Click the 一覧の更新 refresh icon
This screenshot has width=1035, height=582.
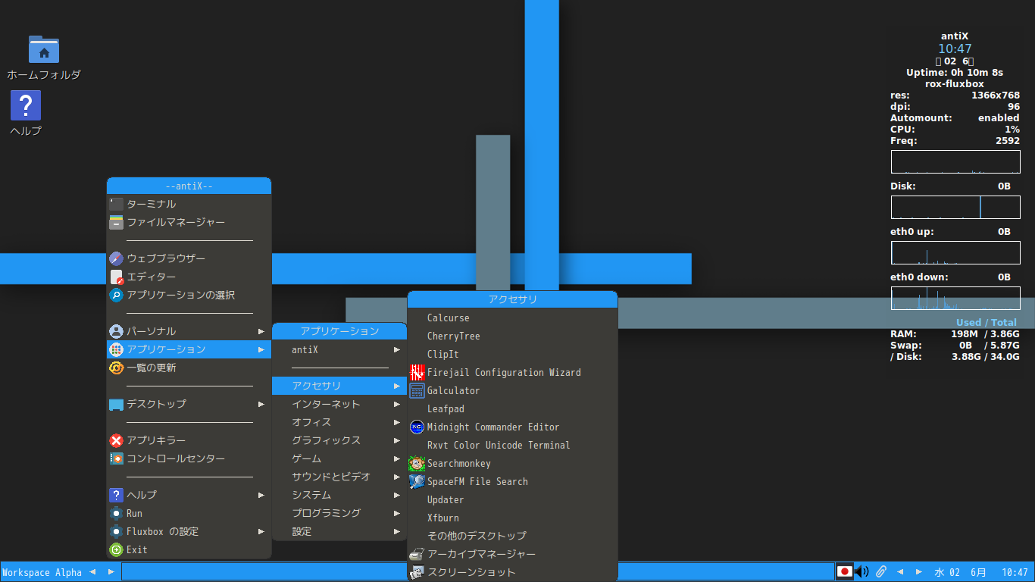click(116, 368)
